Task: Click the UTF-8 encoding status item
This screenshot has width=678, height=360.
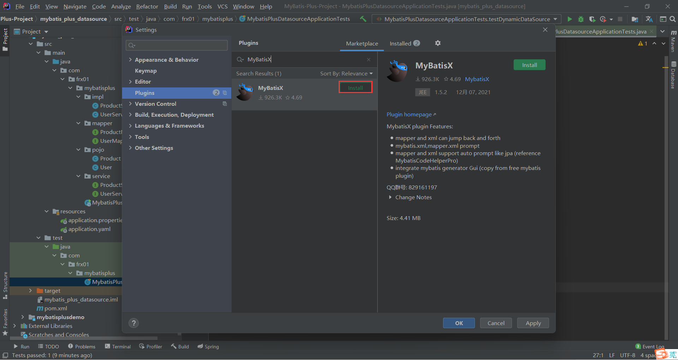Action: 628,355
